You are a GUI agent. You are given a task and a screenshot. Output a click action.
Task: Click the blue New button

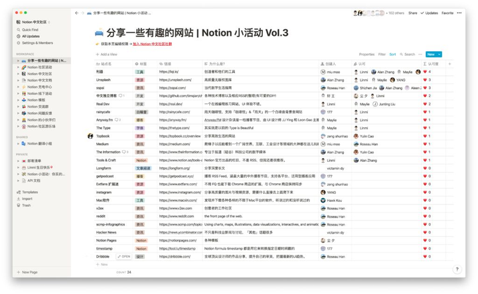431,54
